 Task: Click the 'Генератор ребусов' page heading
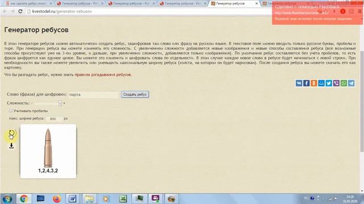tap(36, 30)
